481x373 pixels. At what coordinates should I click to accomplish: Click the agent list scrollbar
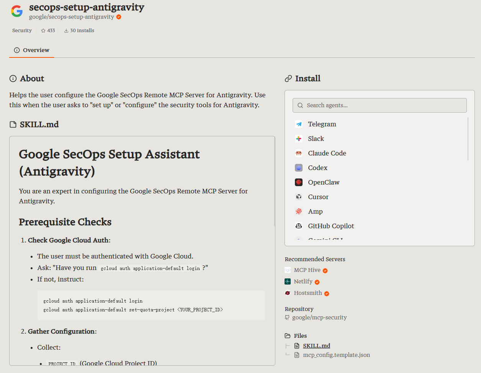[468, 139]
